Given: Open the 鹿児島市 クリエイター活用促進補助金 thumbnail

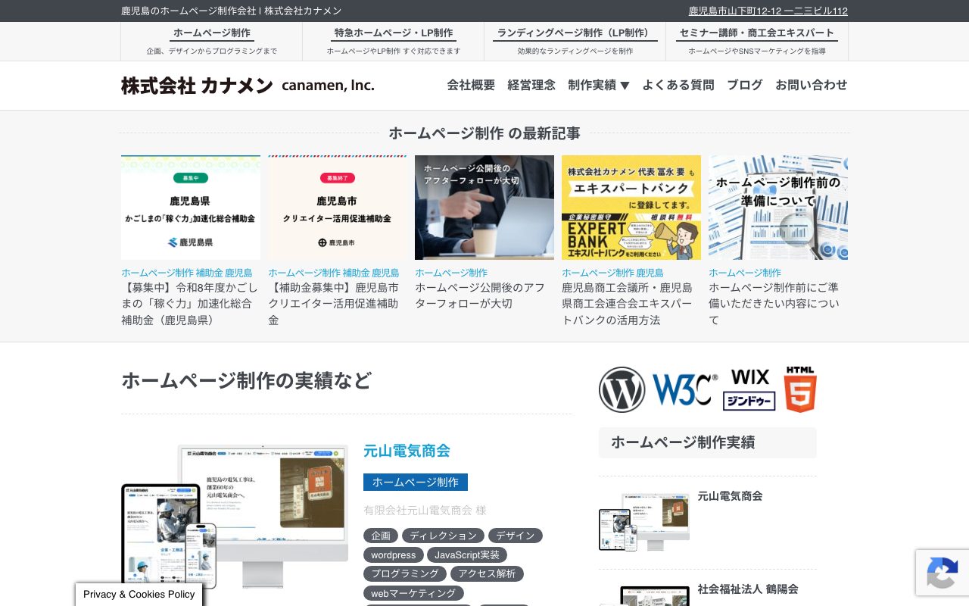Looking at the screenshot, I should coord(338,208).
